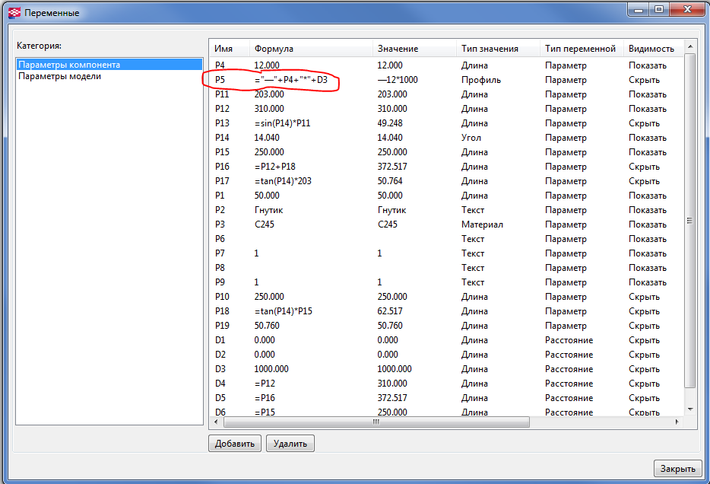Click the horizontal scrollbar thumb
The width and height of the screenshot is (710, 484).
[376, 422]
